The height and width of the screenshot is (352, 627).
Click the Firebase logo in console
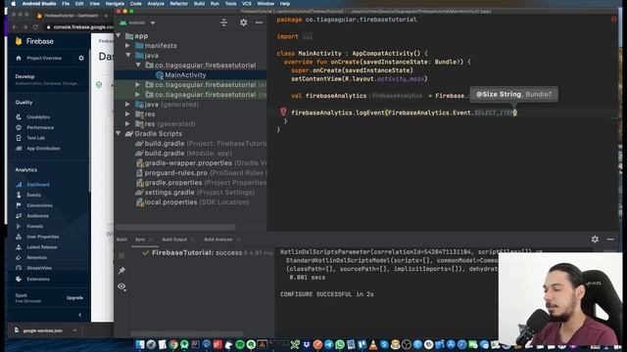34,41
